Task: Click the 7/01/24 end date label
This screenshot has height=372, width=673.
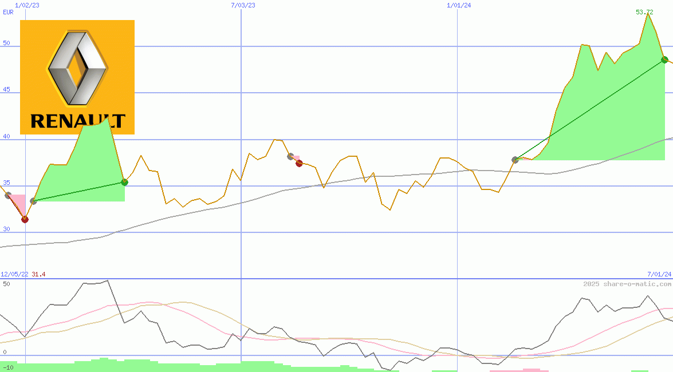Action: [x=659, y=275]
